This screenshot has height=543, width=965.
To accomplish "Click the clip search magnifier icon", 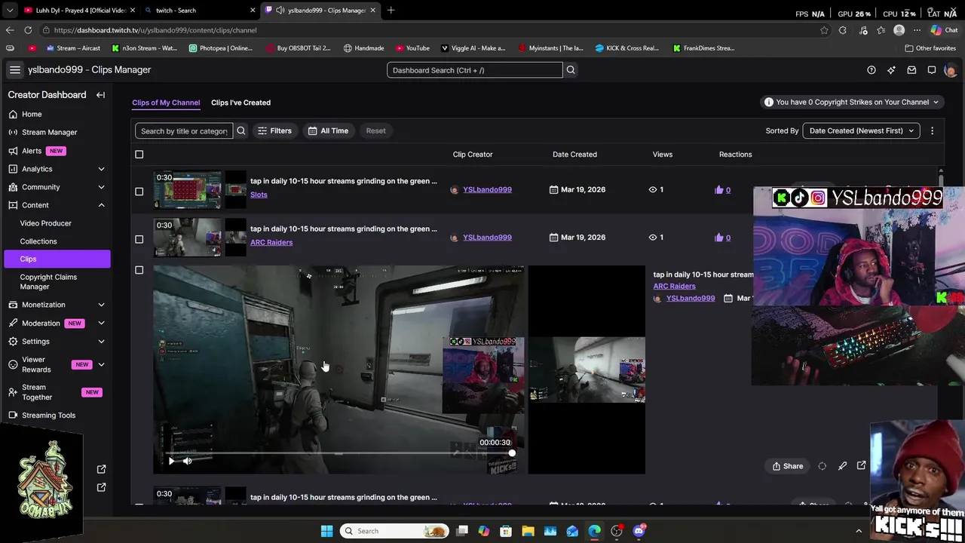I will (241, 130).
